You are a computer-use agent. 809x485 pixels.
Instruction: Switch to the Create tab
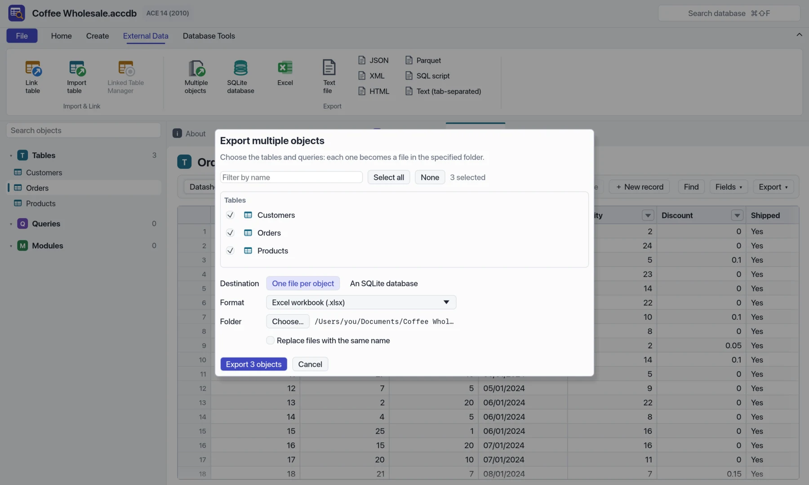pos(98,36)
